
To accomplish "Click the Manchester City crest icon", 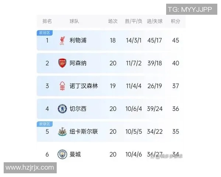I will pyautogui.click(x=62, y=154).
